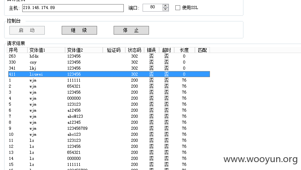
Task: Select highlighted row 411 liuwei
Action: click(x=109, y=74)
